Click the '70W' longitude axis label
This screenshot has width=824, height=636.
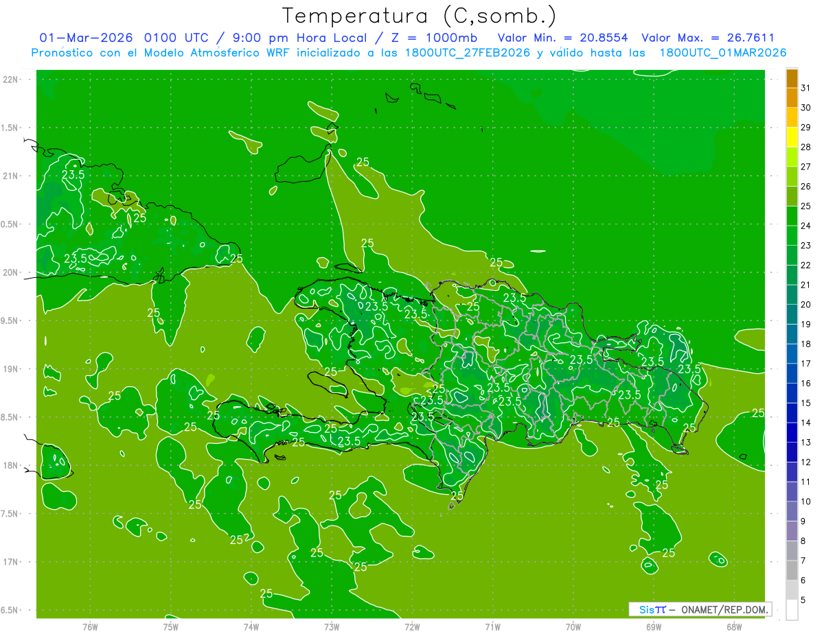point(573,626)
